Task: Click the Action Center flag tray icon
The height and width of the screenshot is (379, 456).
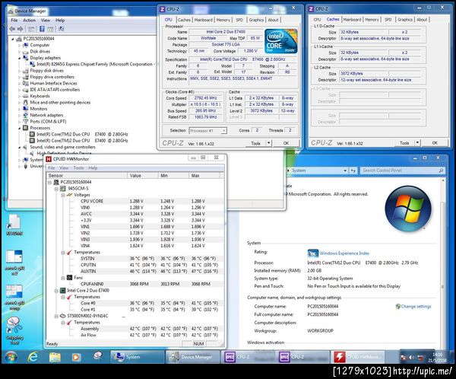Action: pyautogui.click(x=403, y=357)
